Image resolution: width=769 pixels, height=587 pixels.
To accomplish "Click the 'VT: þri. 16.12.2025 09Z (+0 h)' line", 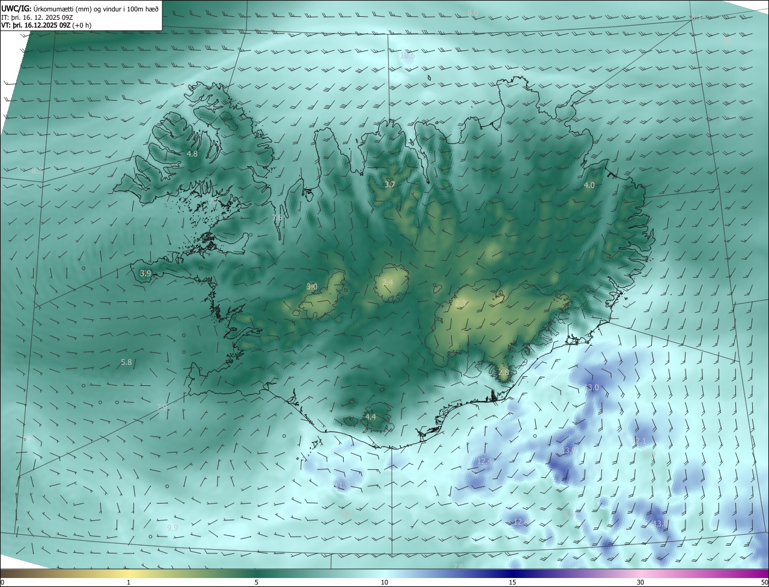I will tap(46, 25).
